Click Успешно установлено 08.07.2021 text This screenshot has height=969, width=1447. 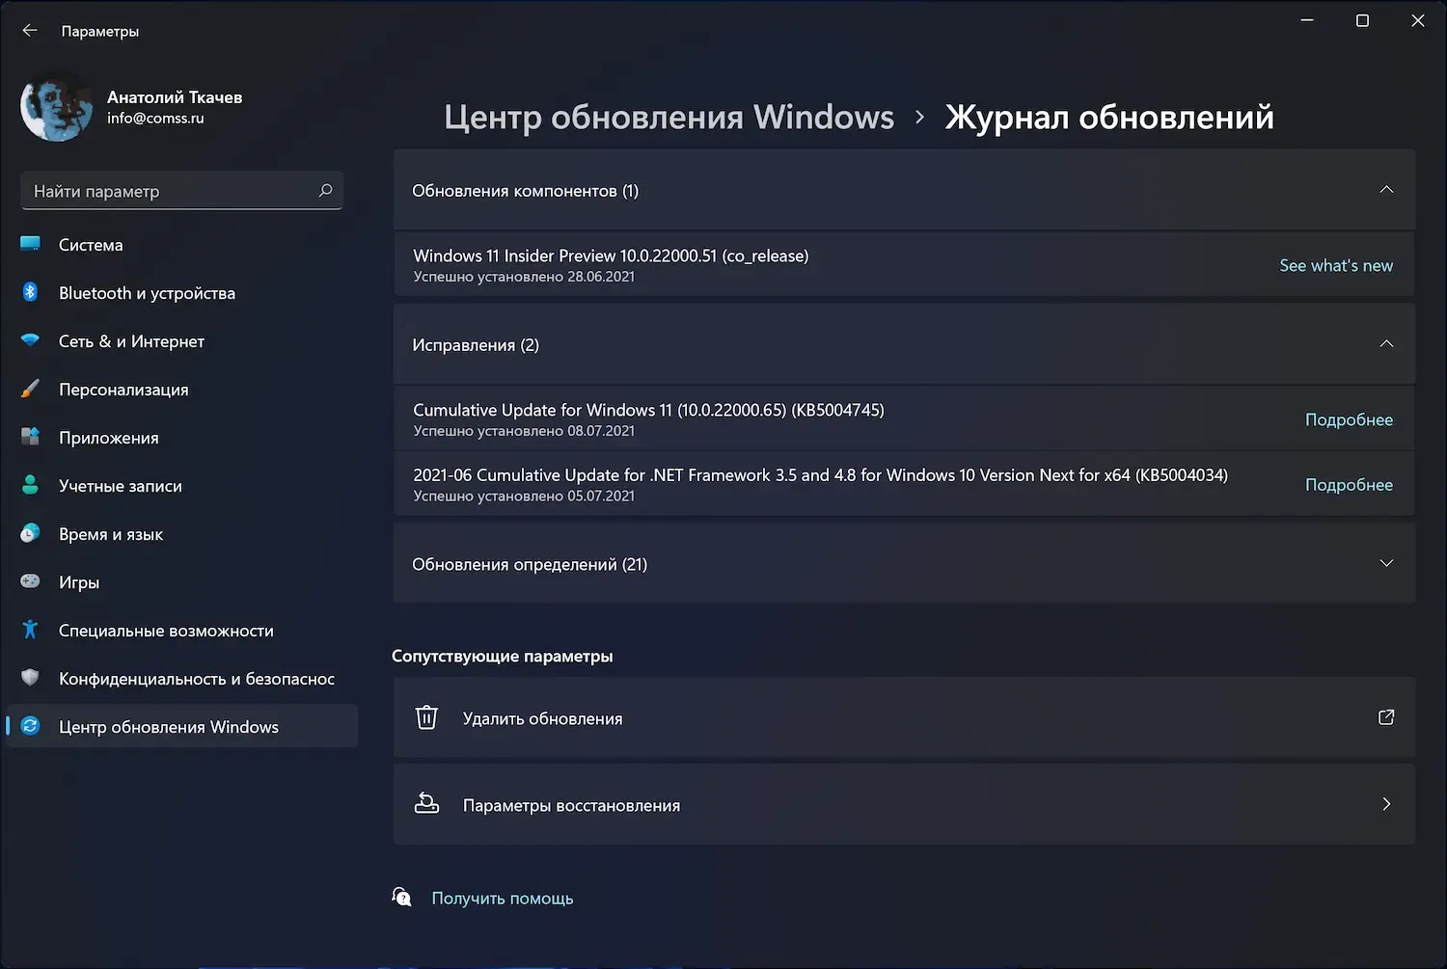point(524,431)
